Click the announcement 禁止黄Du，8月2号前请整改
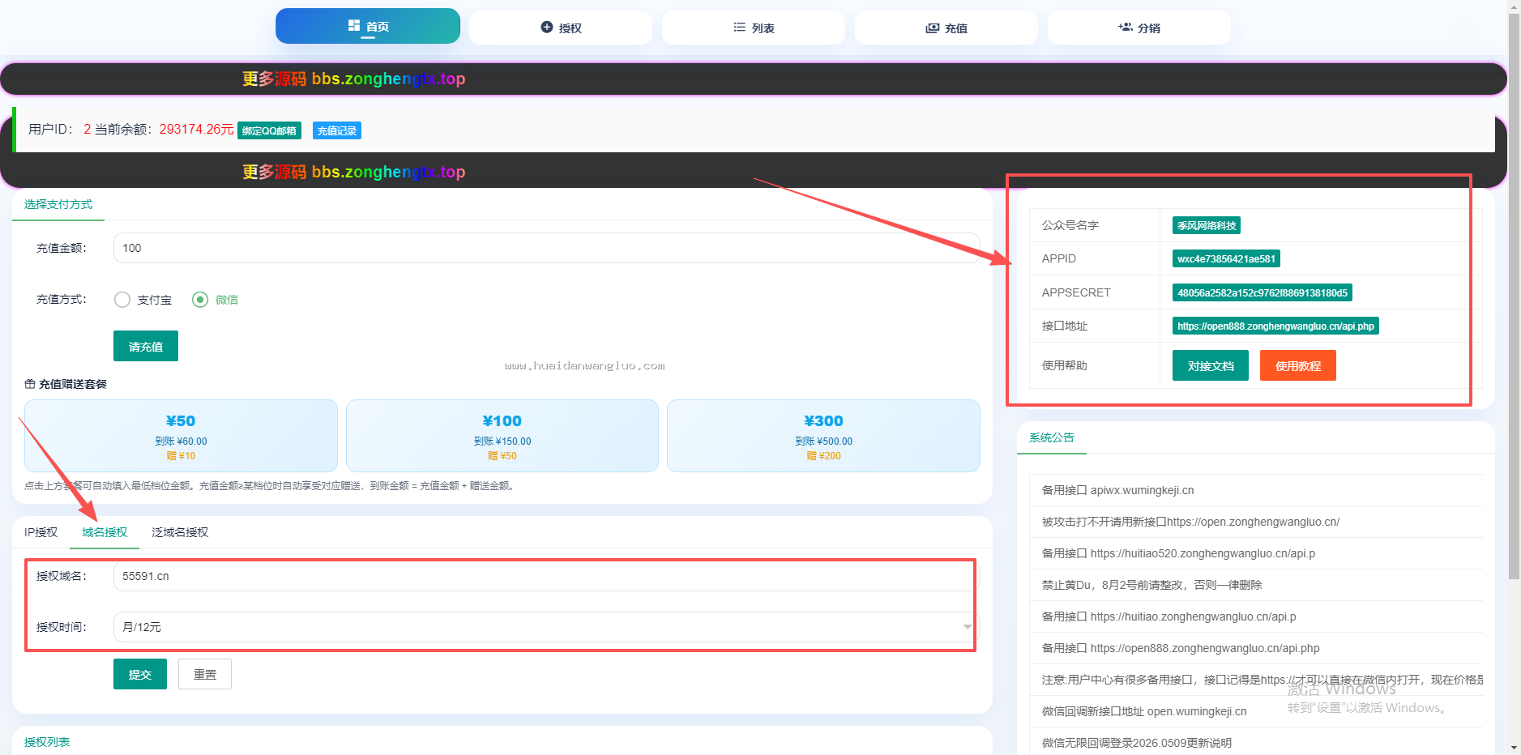Screen dimensions: 1521x755 tap(1151, 585)
